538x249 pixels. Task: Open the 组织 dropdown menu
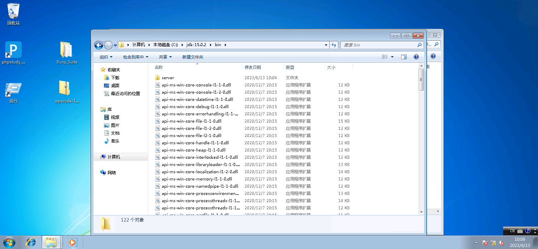[106, 57]
